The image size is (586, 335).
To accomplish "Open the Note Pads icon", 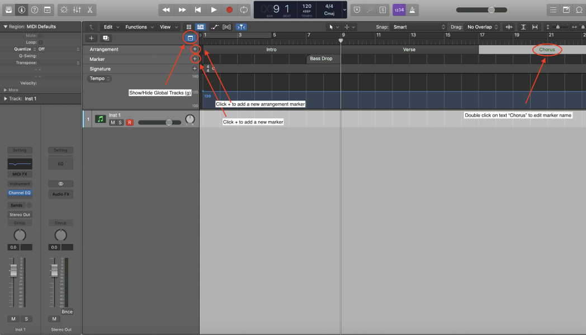I will [x=566, y=9].
